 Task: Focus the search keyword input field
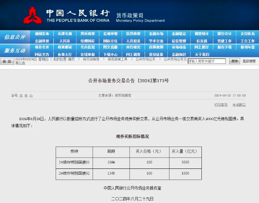tap(206, 61)
